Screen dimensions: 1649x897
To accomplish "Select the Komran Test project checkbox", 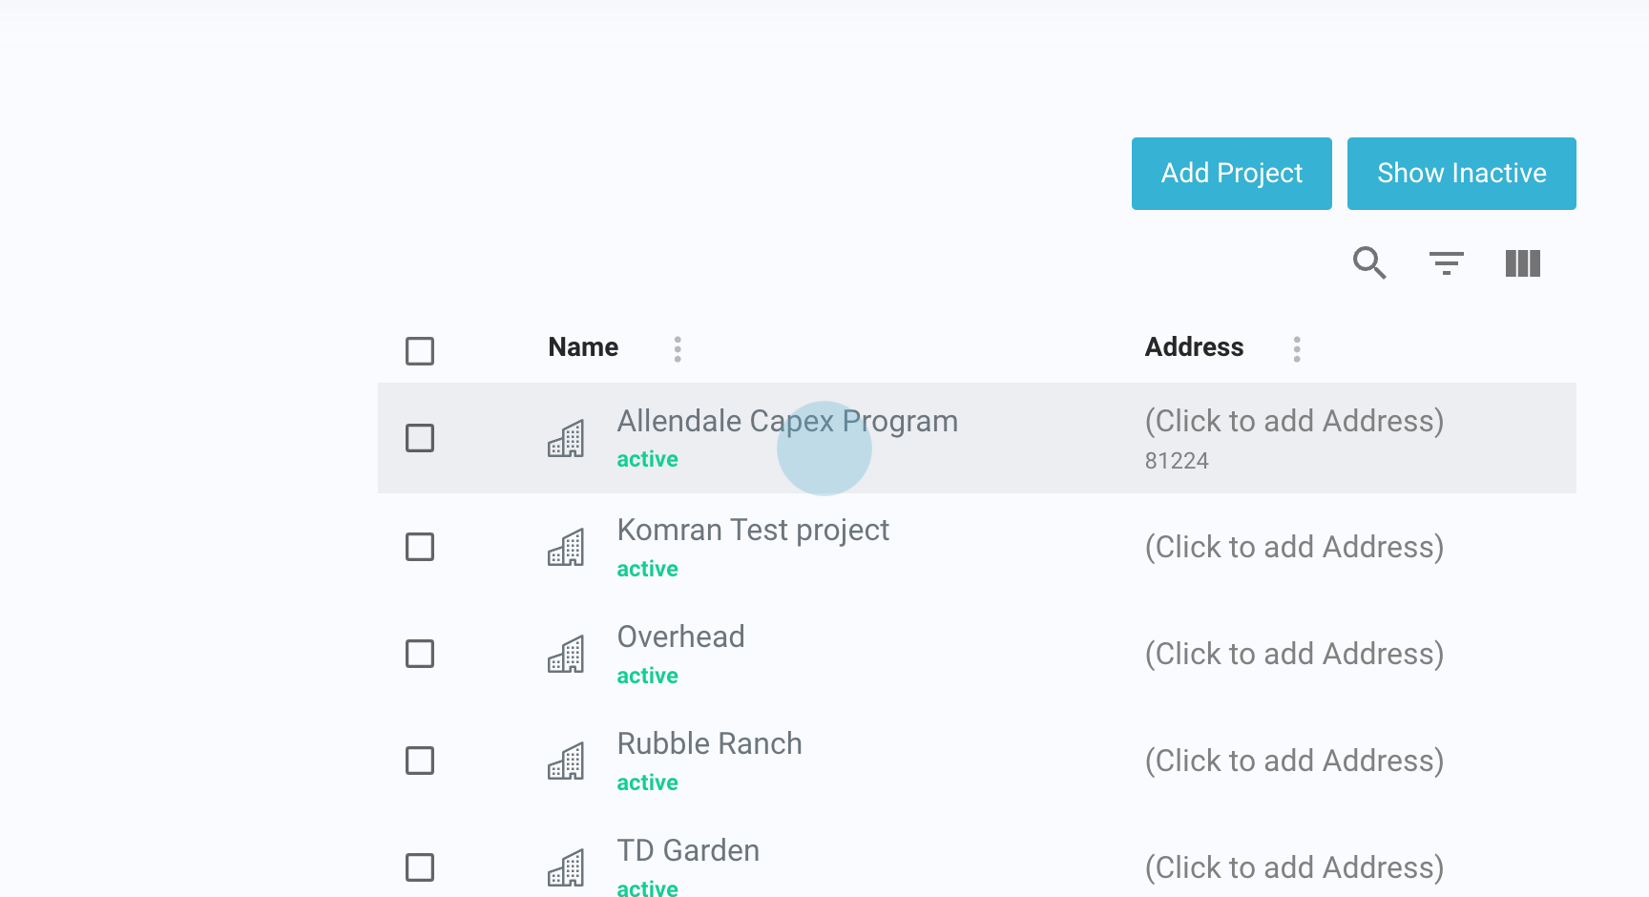I will point(420,547).
